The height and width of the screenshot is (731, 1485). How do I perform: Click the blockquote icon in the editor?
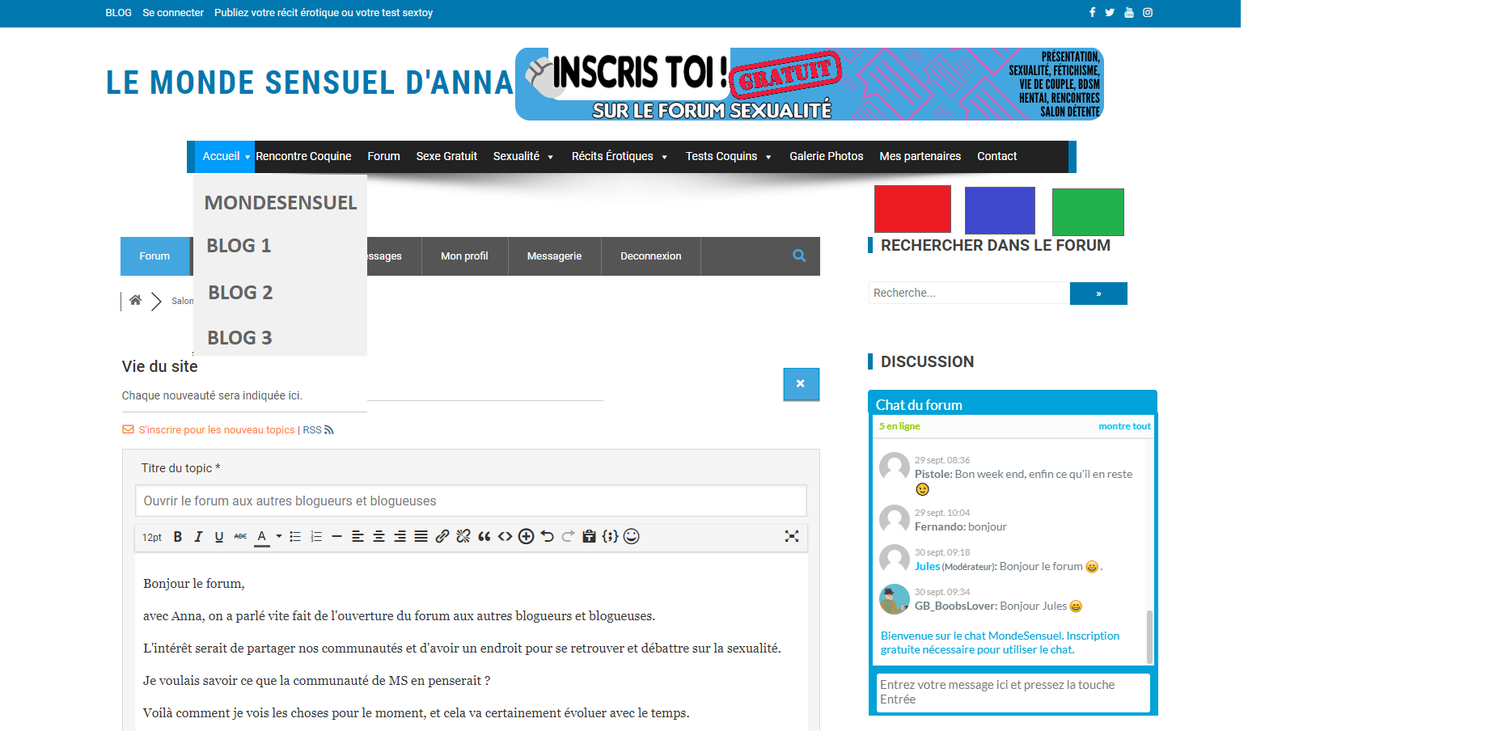(x=484, y=536)
